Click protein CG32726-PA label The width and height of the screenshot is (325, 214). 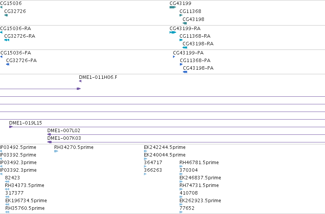click(x=21, y=61)
